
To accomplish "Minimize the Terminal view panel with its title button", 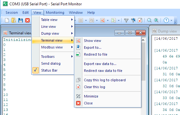I will coord(119,33).
